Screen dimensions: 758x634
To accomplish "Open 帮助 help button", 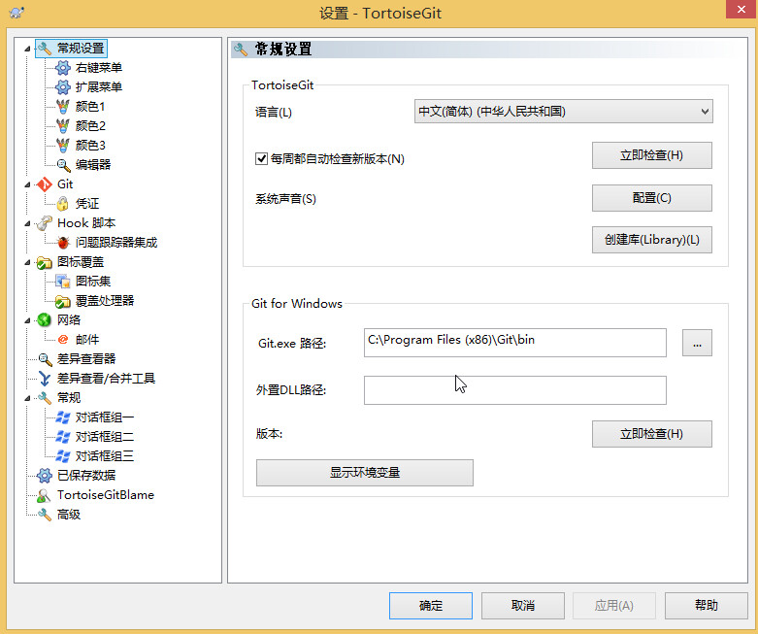I will click(707, 606).
